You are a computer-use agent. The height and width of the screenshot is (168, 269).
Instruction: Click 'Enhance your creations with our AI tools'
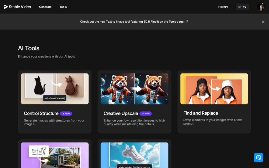tap(46, 57)
